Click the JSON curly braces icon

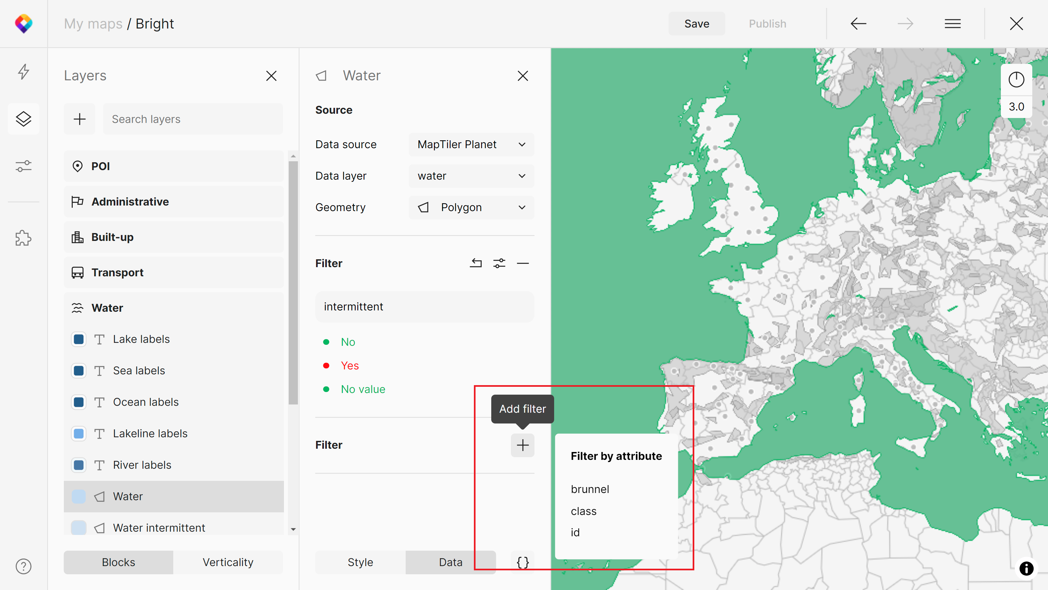(x=522, y=562)
